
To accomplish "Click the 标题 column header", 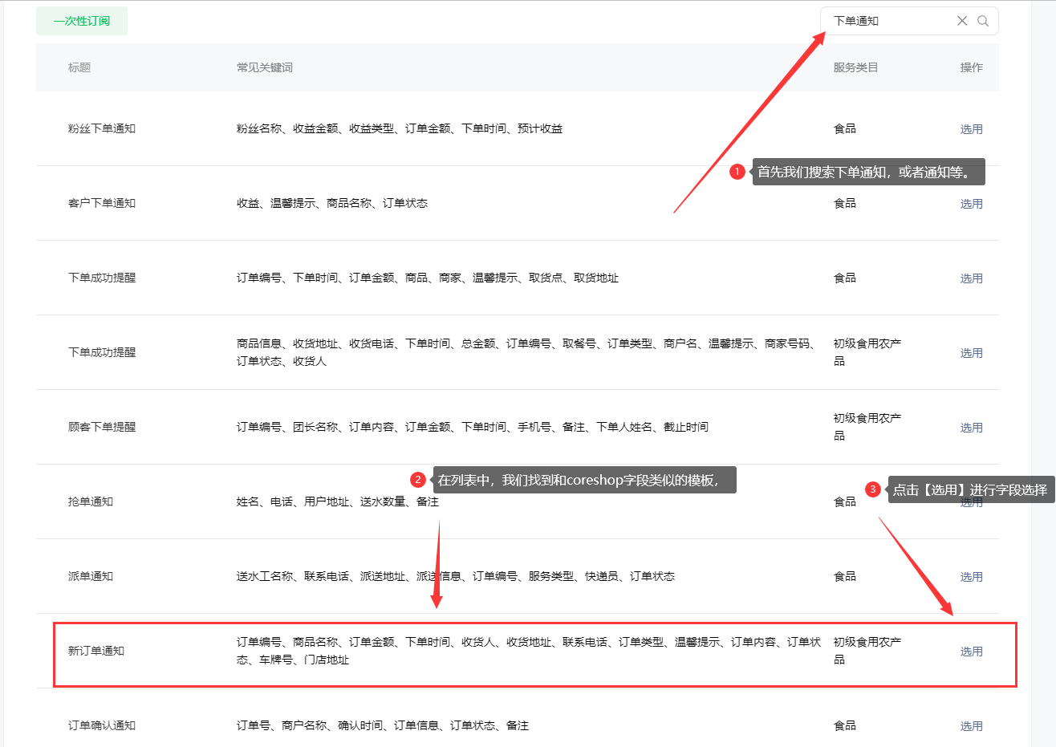I will tap(79, 67).
